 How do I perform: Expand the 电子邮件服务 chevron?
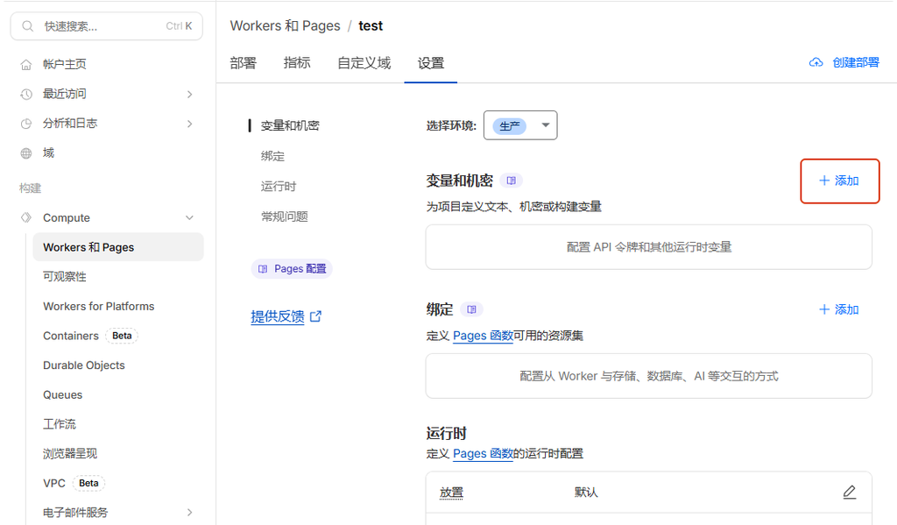tap(190, 513)
